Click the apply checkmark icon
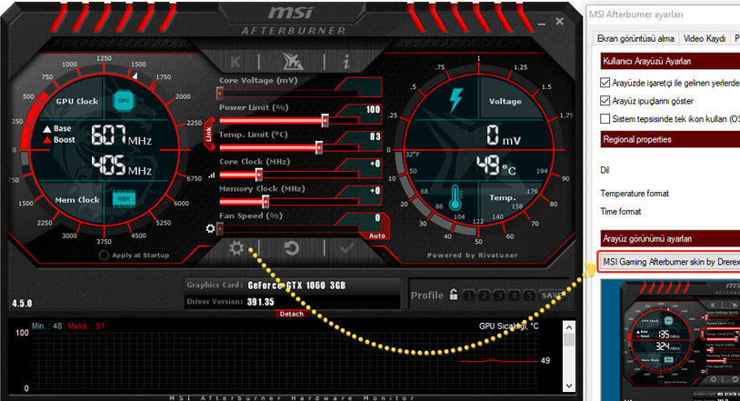740x401 pixels. pos(345,248)
